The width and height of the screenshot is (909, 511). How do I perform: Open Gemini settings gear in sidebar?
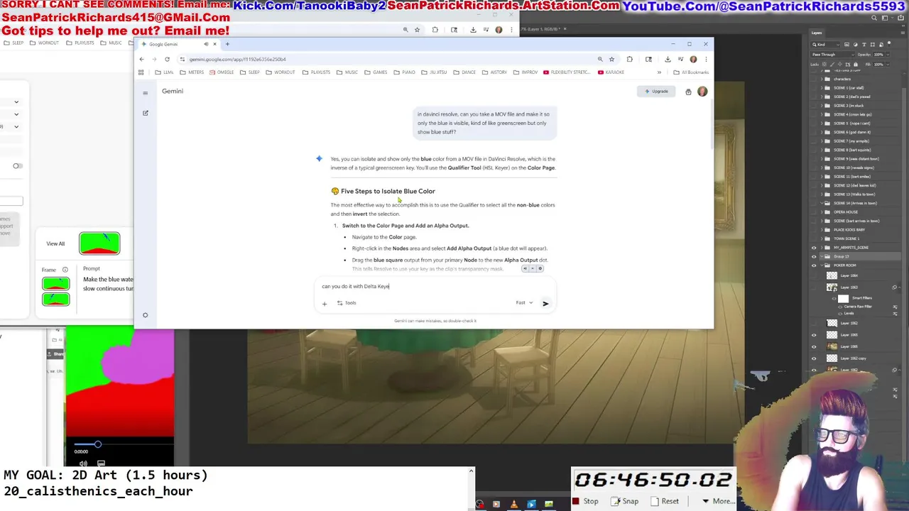point(145,315)
